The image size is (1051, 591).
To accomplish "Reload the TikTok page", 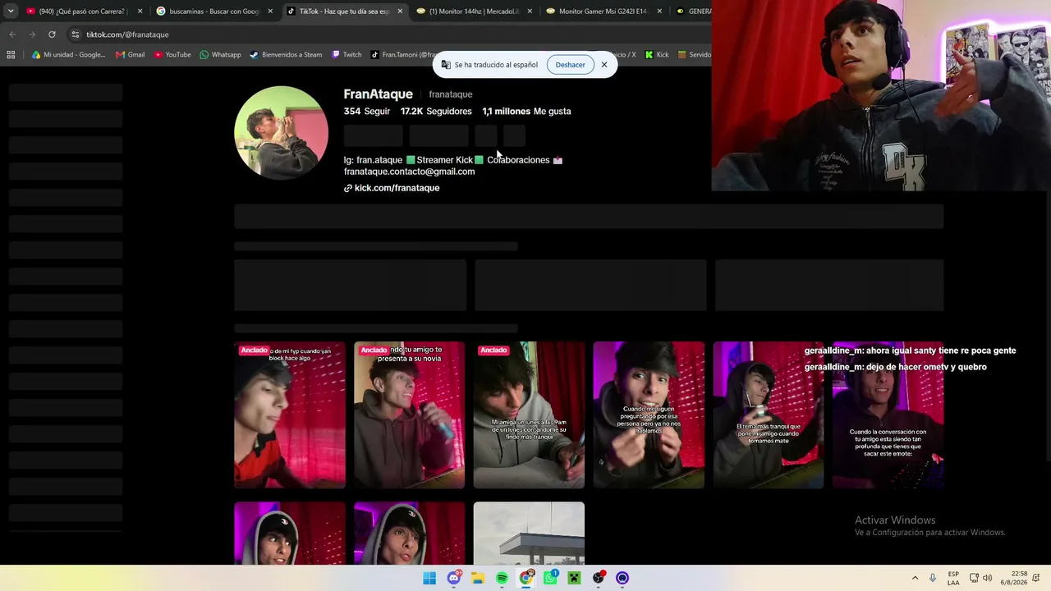I will 52,34.
